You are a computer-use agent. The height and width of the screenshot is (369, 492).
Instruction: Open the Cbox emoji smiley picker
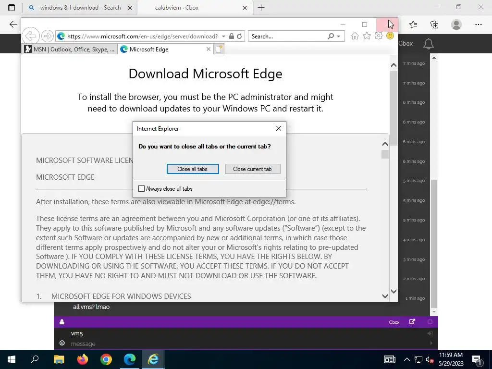pyautogui.click(x=62, y=343)
